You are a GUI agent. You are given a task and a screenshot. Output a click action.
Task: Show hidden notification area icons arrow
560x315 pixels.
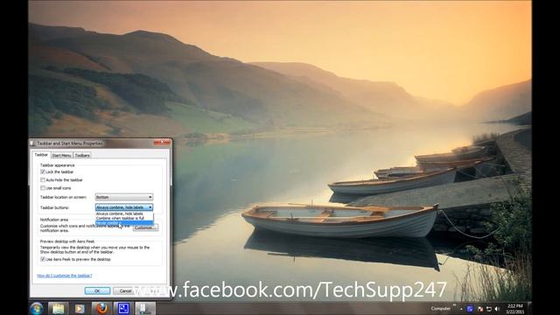[461, 309]
